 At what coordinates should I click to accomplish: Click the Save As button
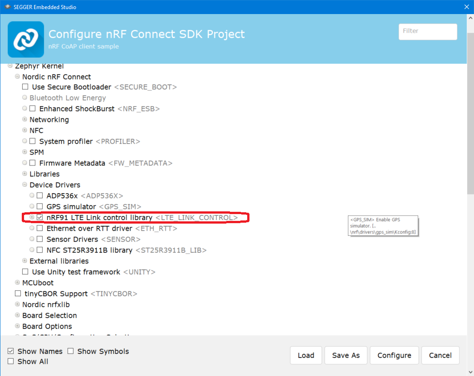click(x=346, y=355)
